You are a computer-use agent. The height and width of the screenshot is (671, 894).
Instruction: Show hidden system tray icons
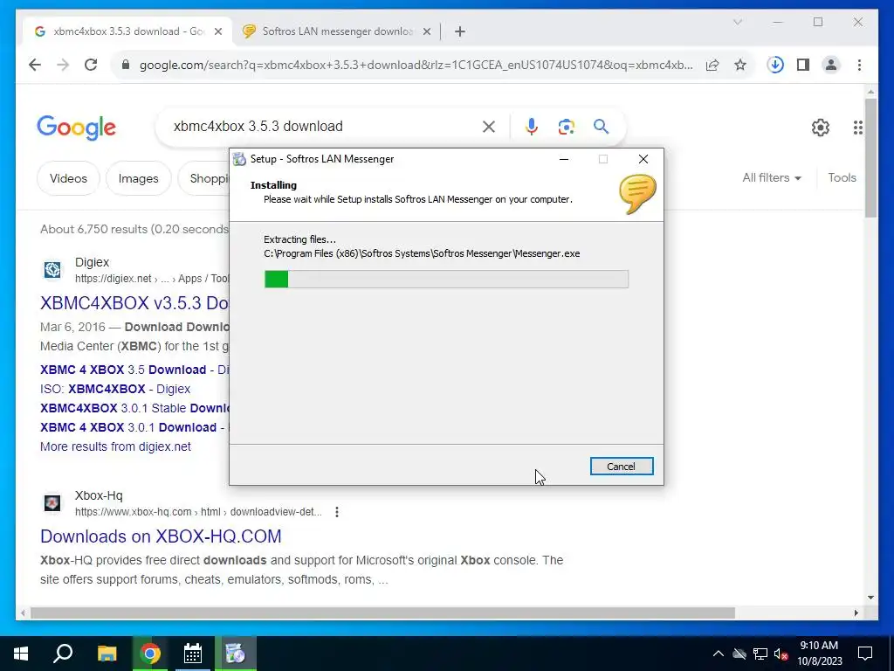click(718, 654)
